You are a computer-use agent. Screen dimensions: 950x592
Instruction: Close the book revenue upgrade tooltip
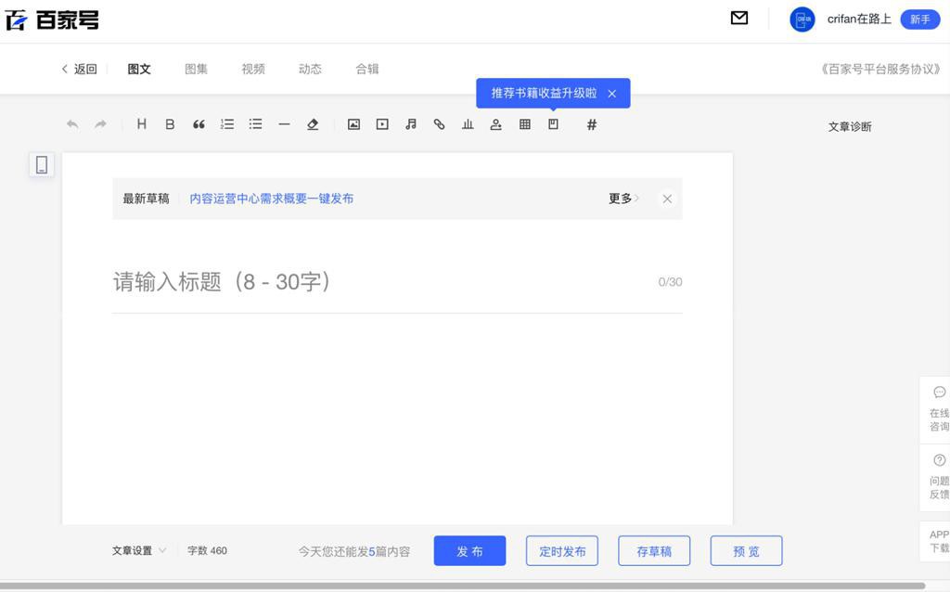(x=612, y=94)
